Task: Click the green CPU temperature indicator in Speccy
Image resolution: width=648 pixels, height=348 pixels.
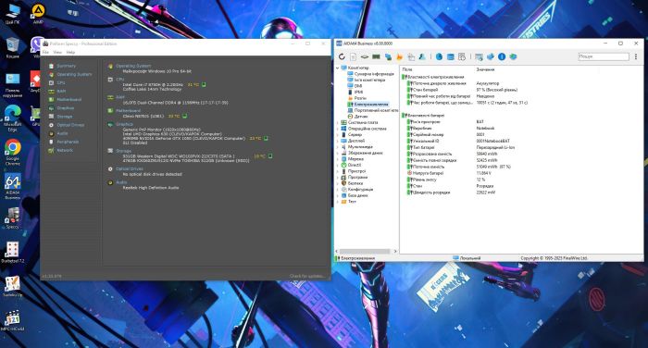Action: [204, 84]
